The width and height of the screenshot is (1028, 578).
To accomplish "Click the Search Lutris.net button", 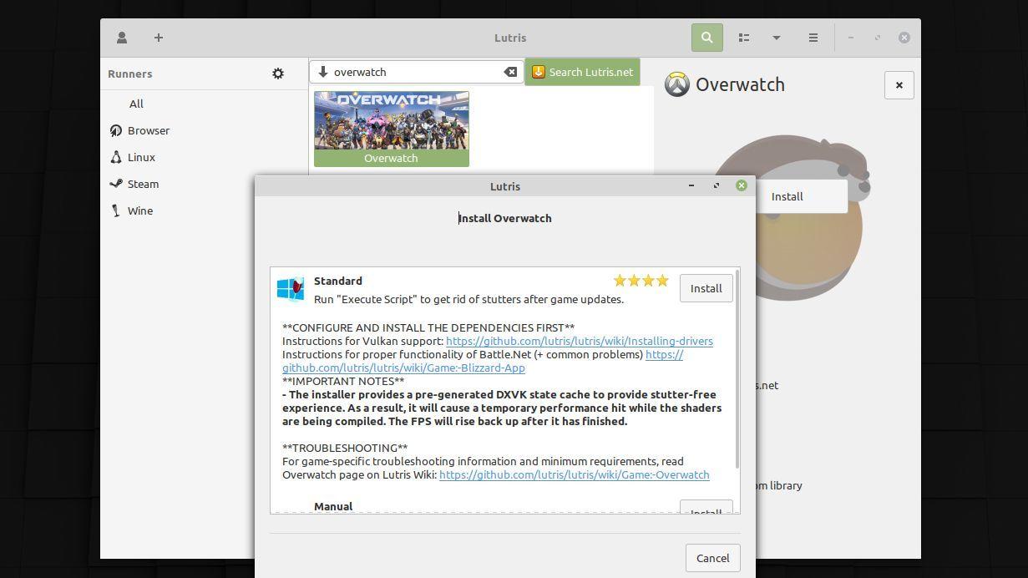I will pos(582,72).
